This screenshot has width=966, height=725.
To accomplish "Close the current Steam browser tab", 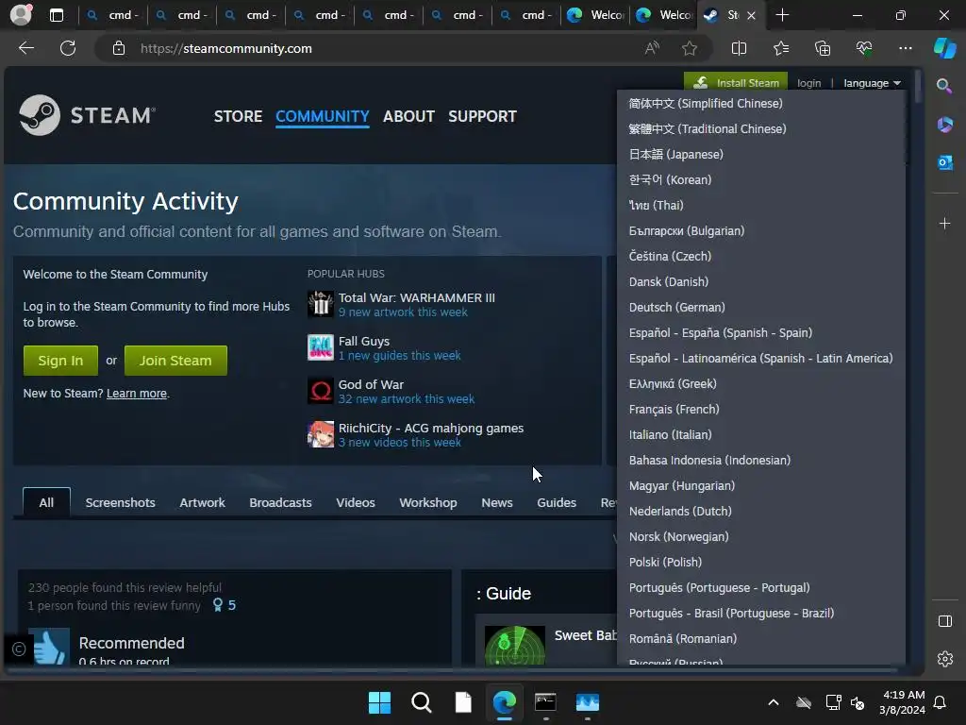I will coord(751,15).
